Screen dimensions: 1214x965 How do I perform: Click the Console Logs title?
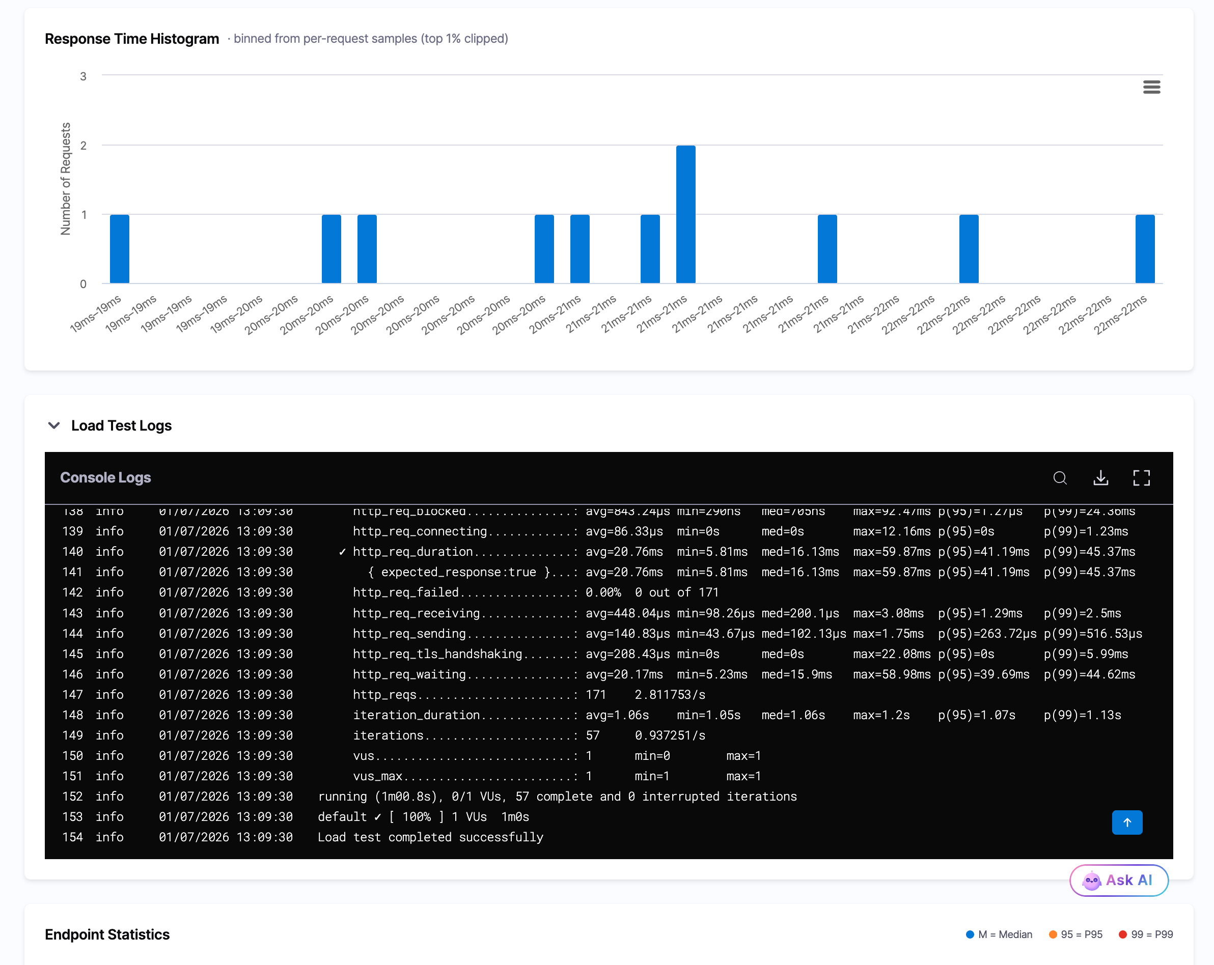(105, 477)
